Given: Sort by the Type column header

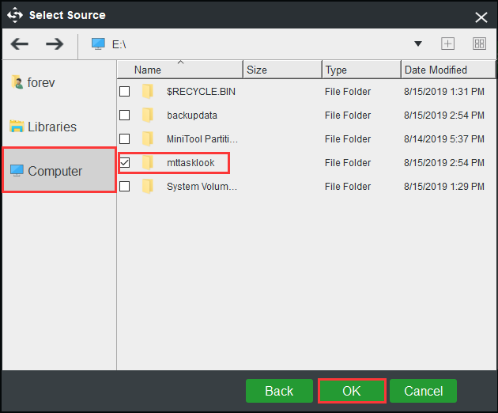Looking at the screenshot, I should point(362,70).
